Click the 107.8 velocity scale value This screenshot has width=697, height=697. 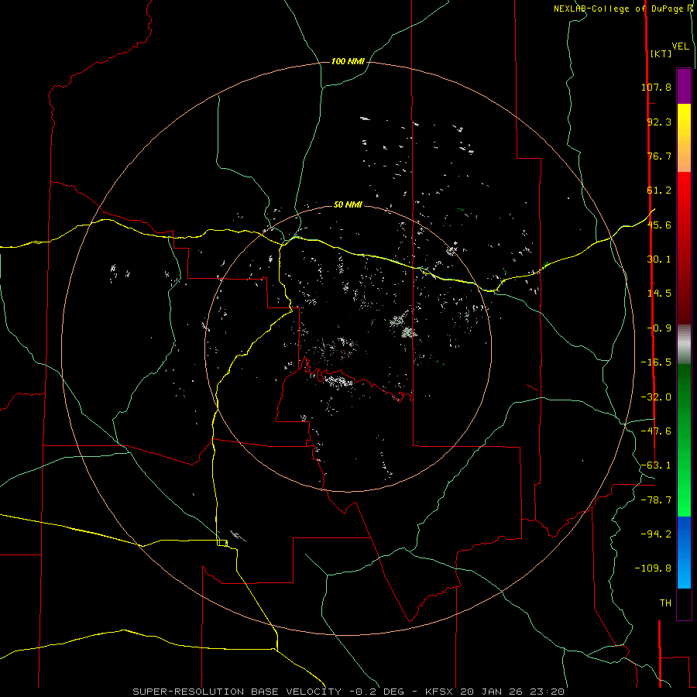click(x=656, y=87)
